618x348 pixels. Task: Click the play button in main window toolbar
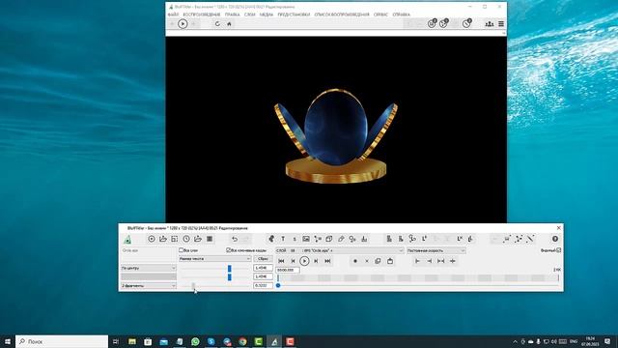pos(183,23)
